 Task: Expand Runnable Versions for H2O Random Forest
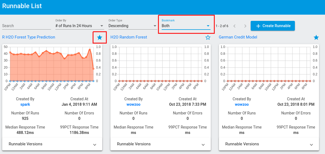(x=161, y=144)
